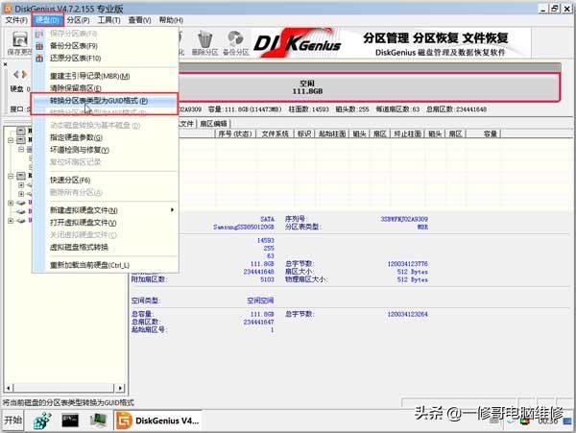Click the 还原分区表 menu icon

click(x=39, y=58)
